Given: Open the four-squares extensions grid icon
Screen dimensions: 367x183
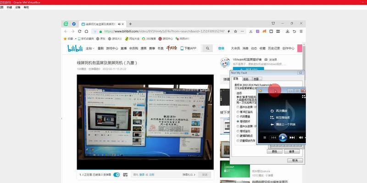Looking at the screenshot, I should [x=278, y=31].
